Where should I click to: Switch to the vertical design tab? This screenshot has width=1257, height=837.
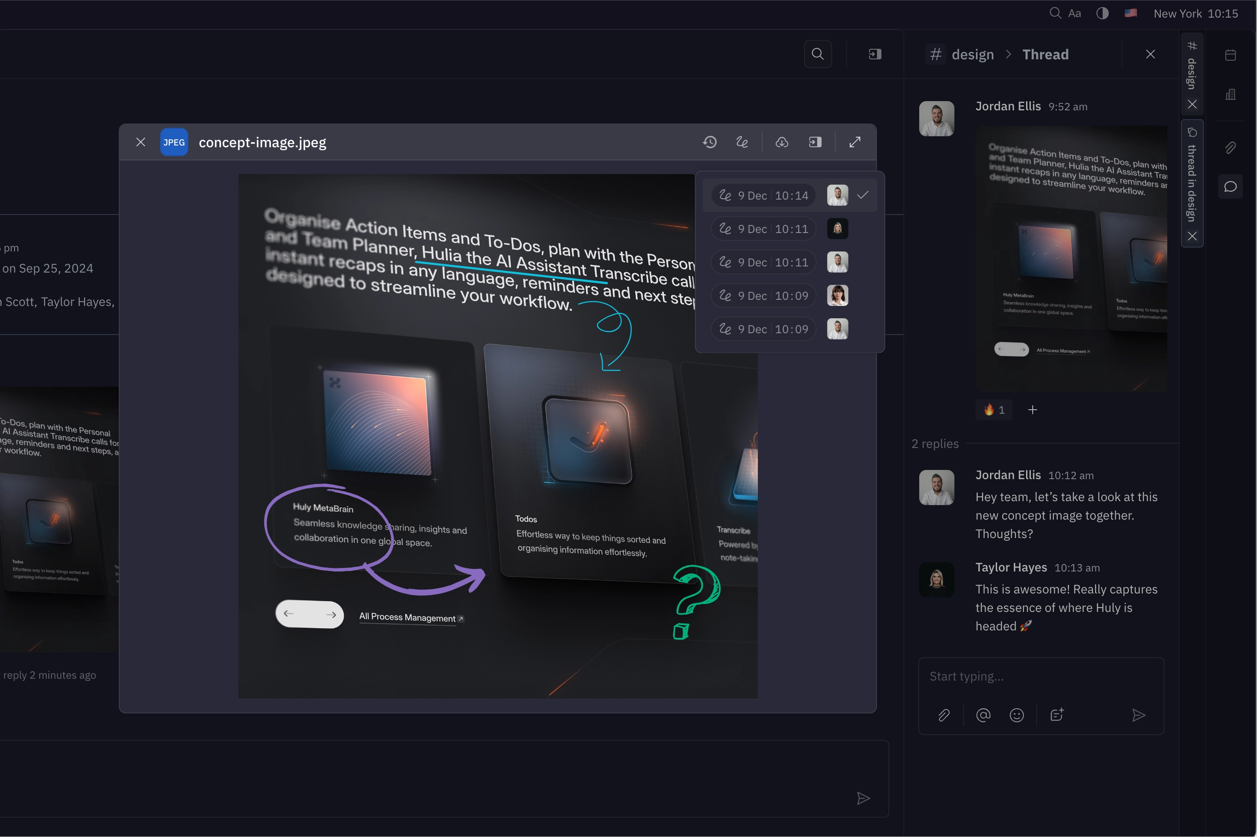(x=1191, y=72)
